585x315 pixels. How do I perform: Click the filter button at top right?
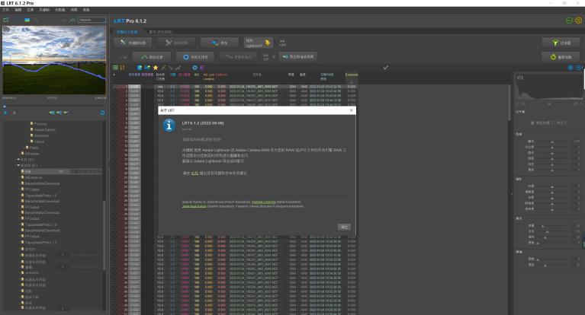561,43
